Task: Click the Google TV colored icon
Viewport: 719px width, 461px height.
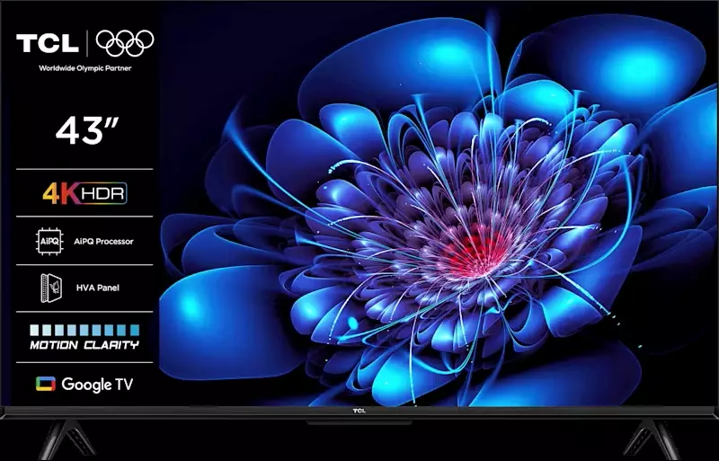Action: click(x=45, y=385)
